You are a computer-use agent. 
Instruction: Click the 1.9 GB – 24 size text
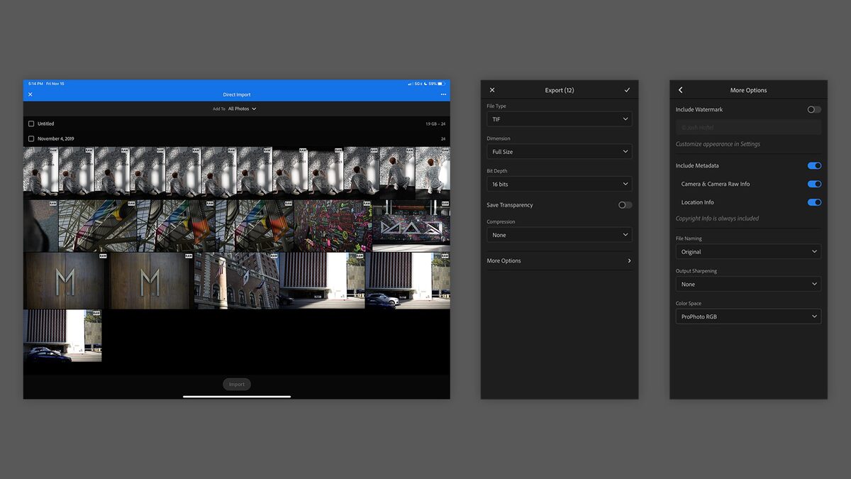click(435, 123)
